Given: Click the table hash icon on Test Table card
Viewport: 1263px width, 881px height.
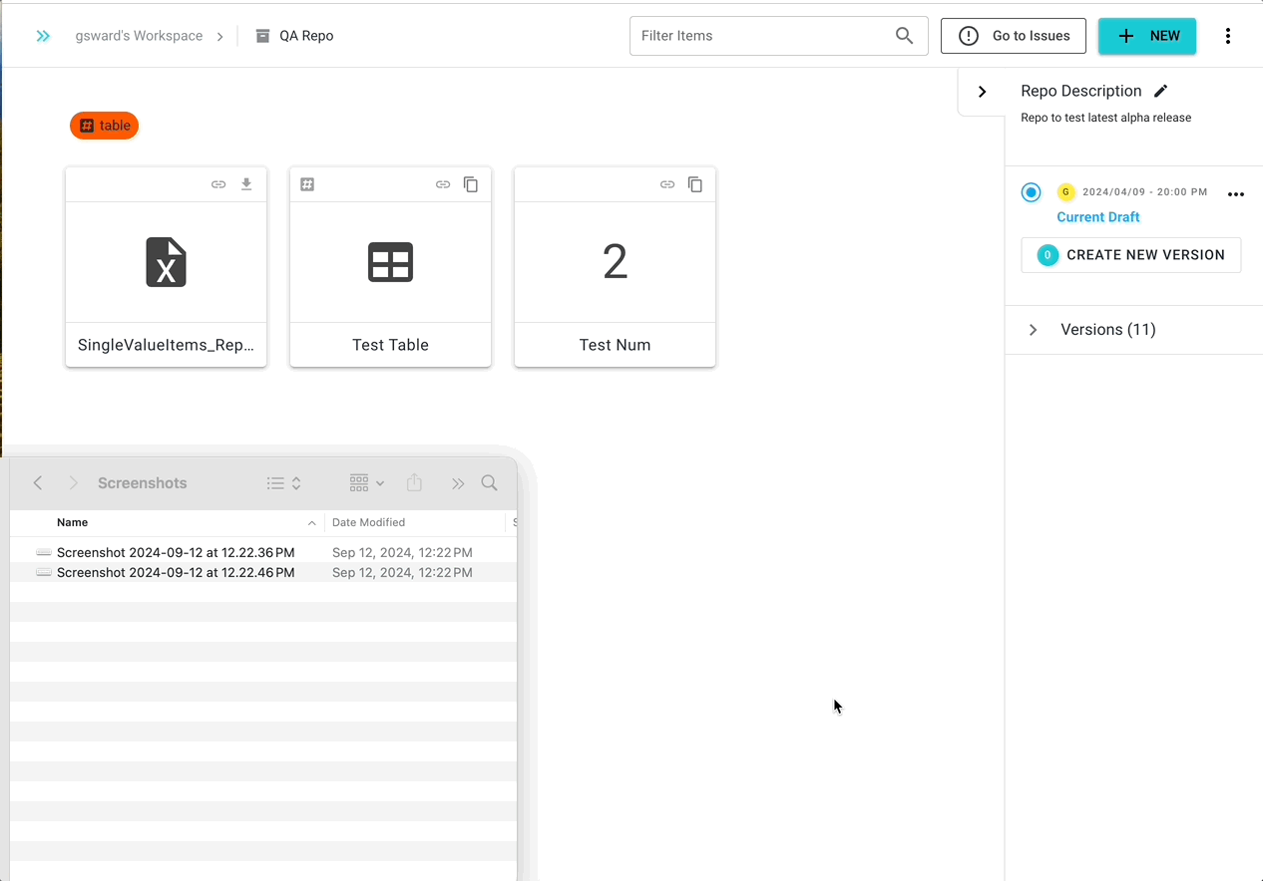Looking at the screenshot, I should [307, 184].
